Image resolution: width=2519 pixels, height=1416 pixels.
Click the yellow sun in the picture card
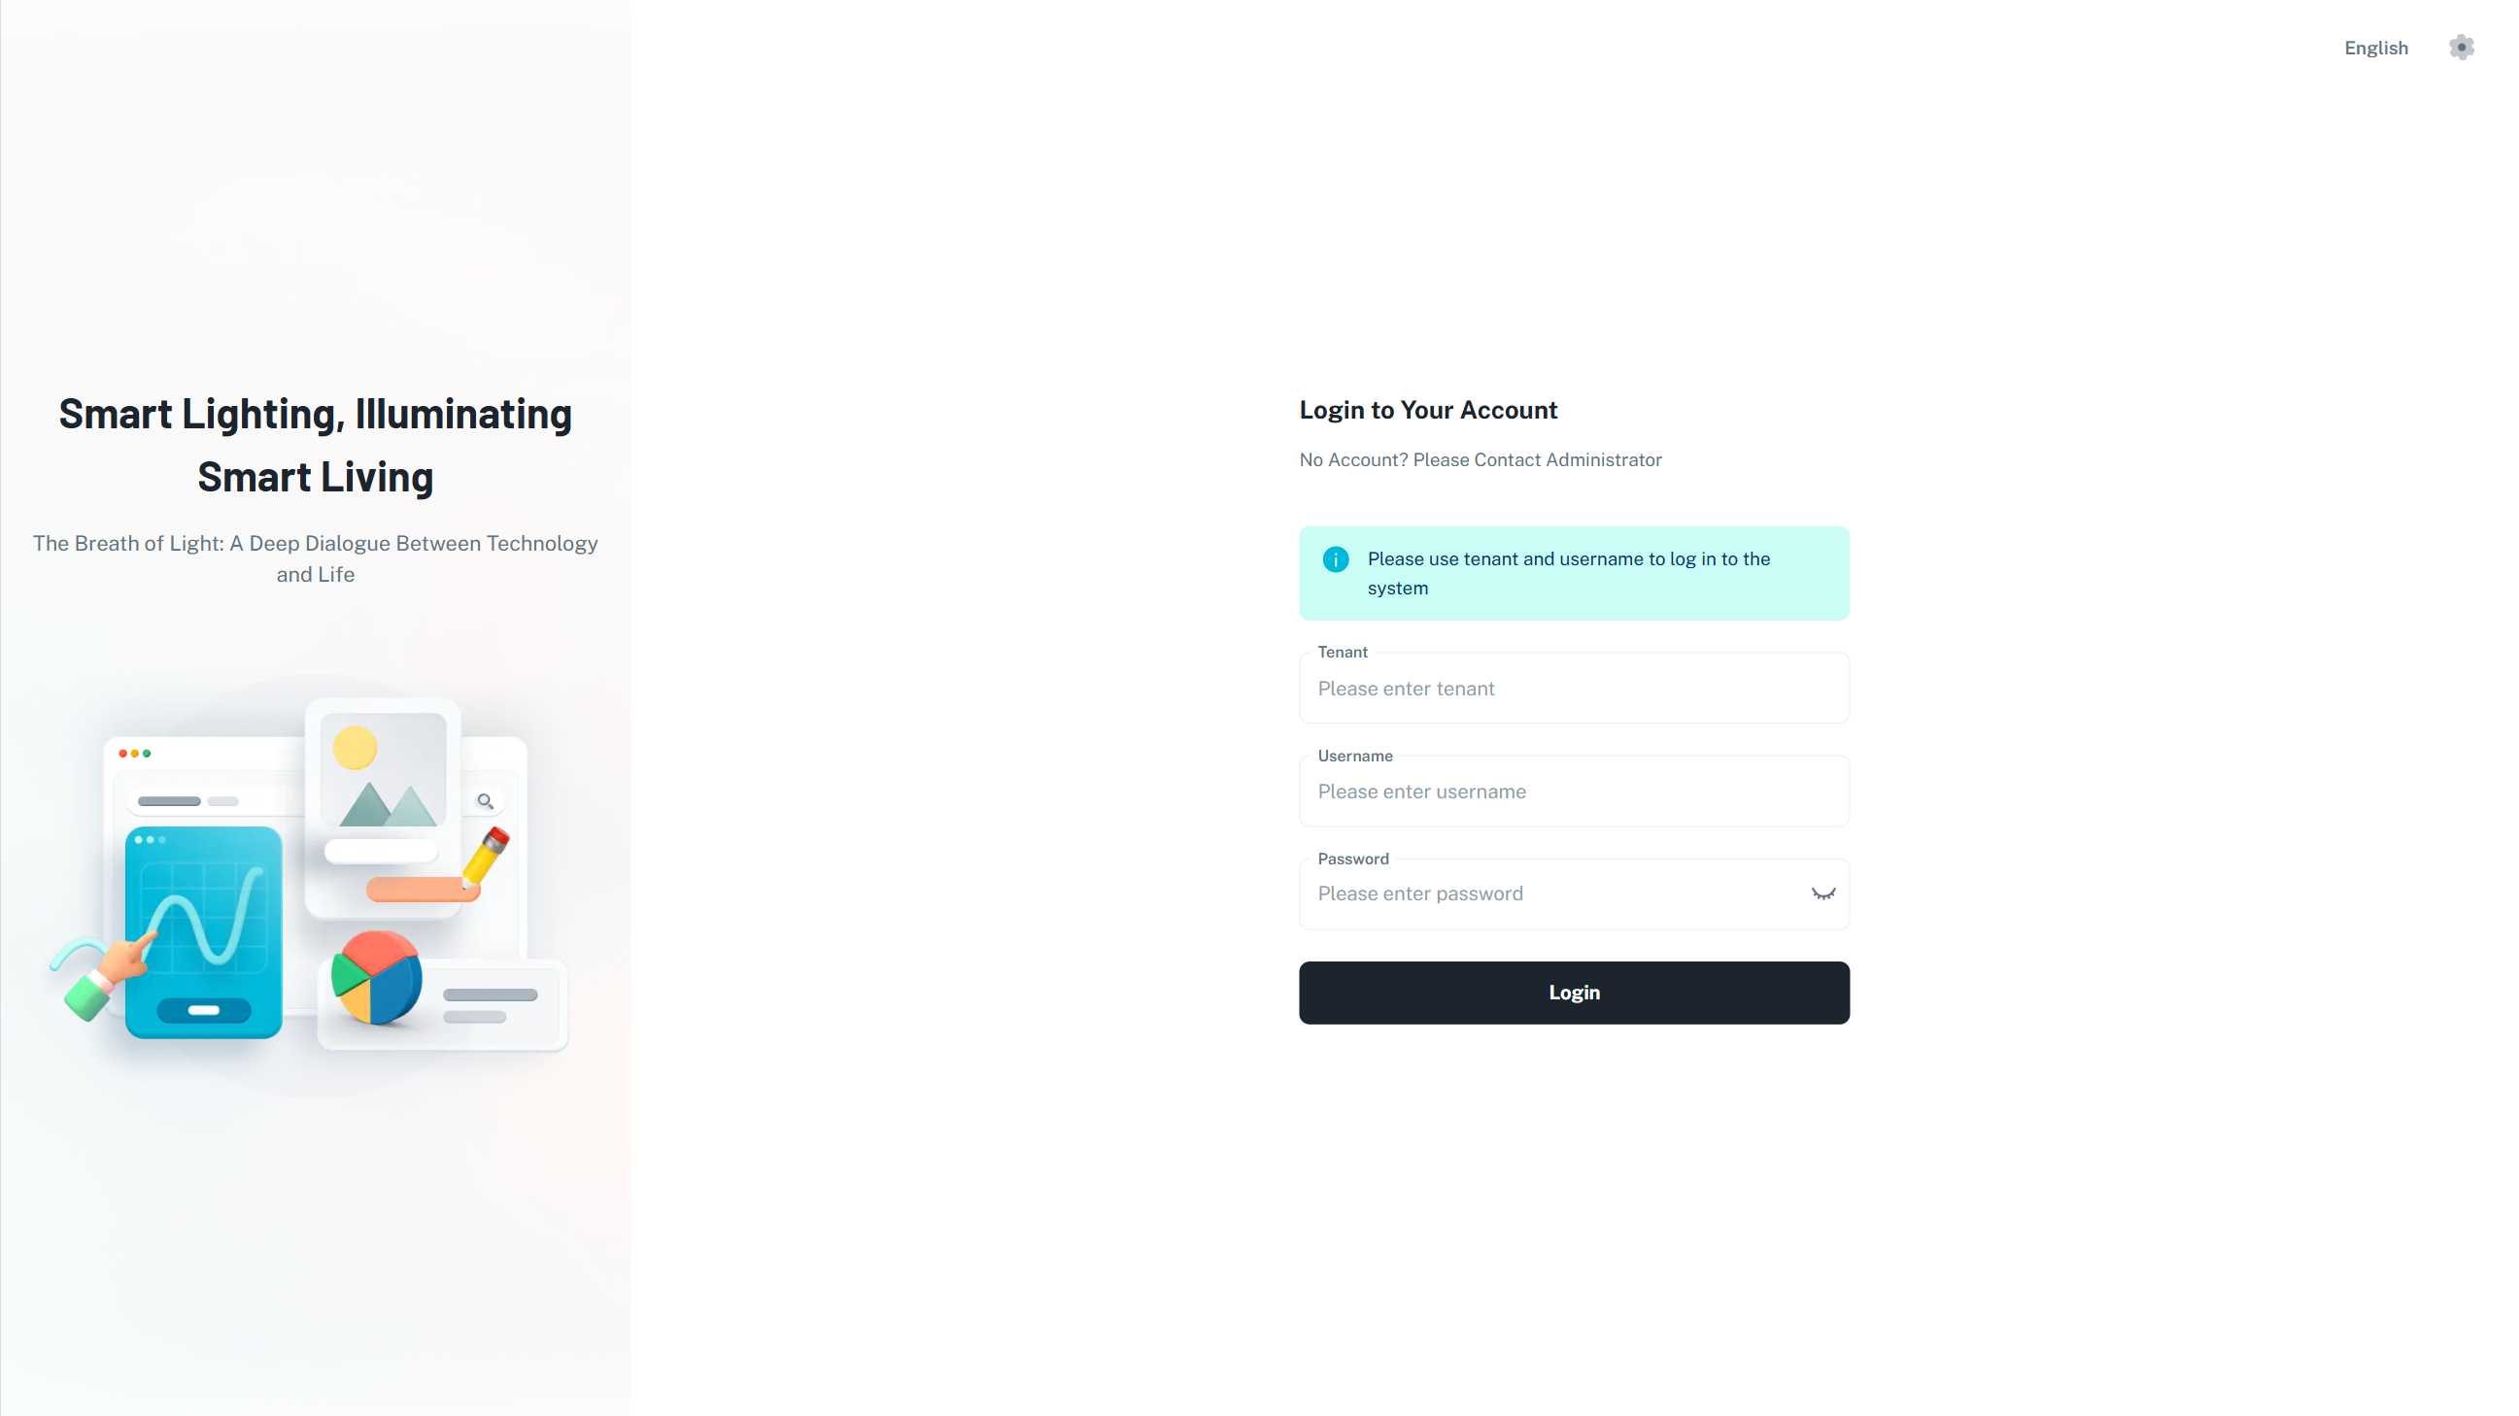tap(355, 748)
